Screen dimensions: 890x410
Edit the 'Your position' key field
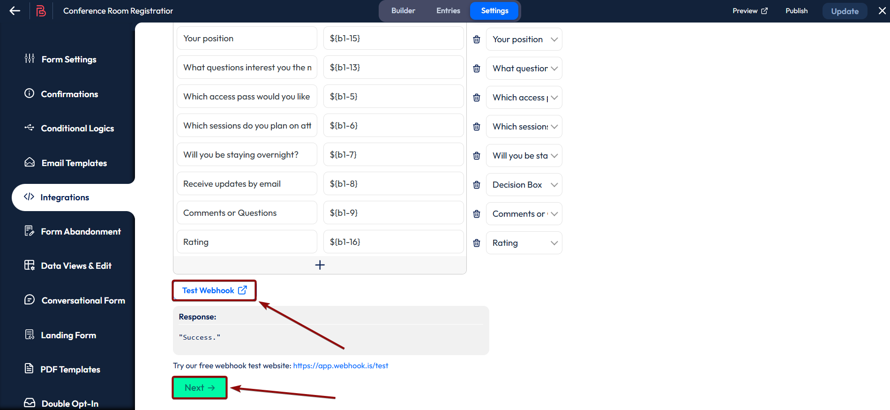[x=247, y=38]
